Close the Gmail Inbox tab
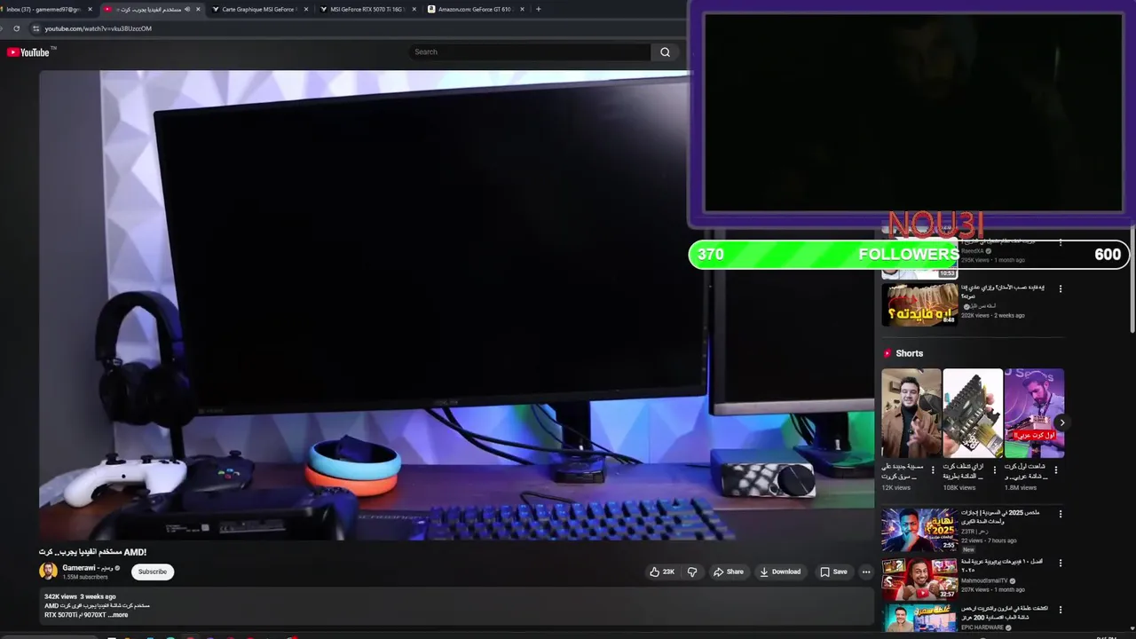Image resolution: width=1136 pixels, height=639 pixels. [x=90, y=9]
